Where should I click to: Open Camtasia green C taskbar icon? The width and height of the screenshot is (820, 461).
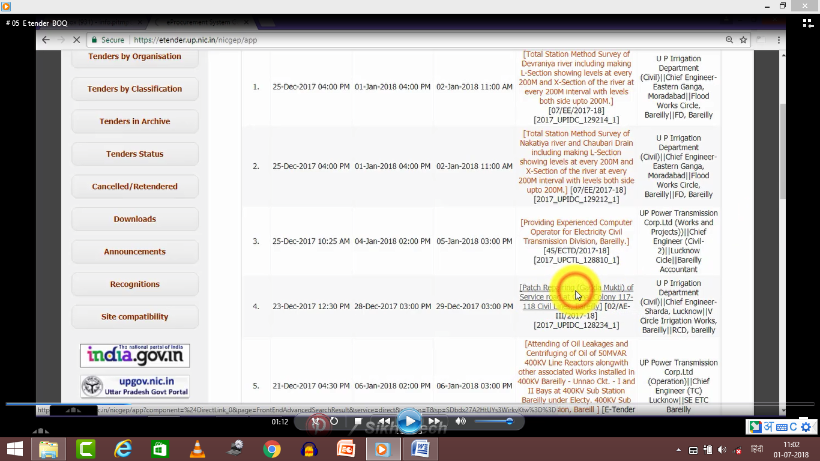pyautogui.click(x=86, y=449)
